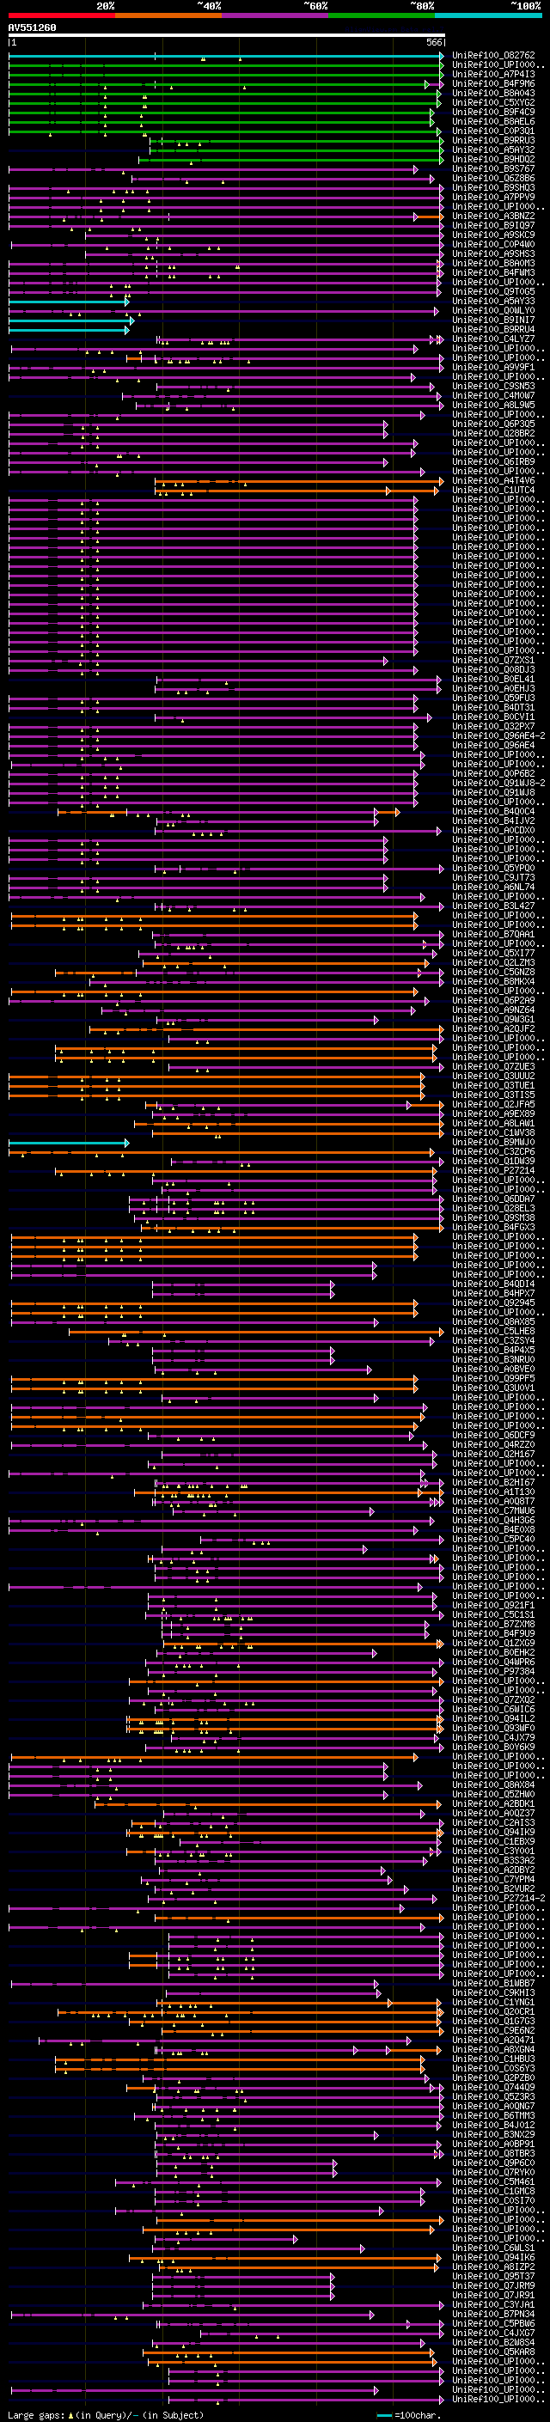550x2422 pixels.
Task: Select the UniRef100_B3NX29 label
Action: [493, 2134]
